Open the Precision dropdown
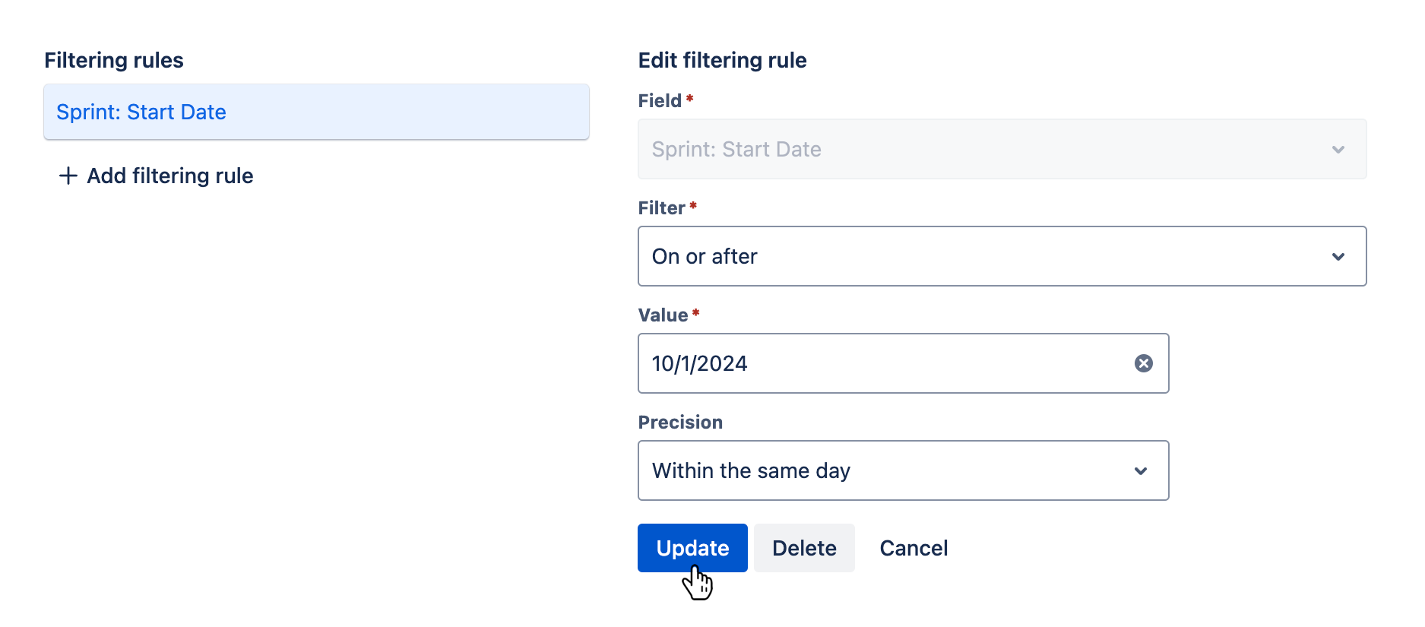The width and height of the screenshot is (1425, 627). coord(903,470)
